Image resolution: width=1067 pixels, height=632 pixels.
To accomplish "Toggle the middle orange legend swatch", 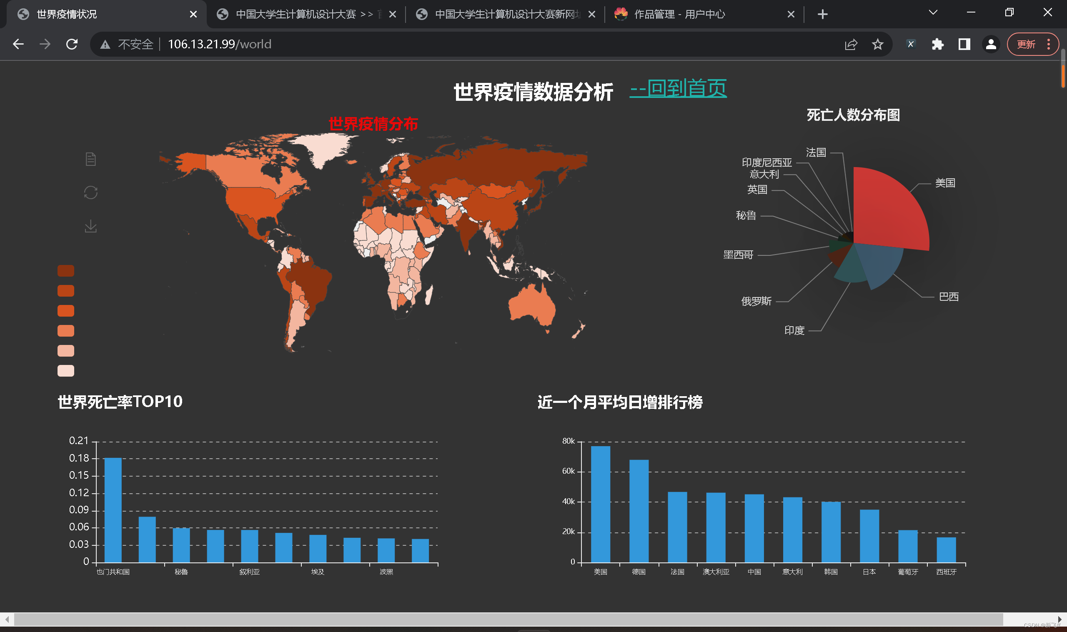I will coord(65,311).
